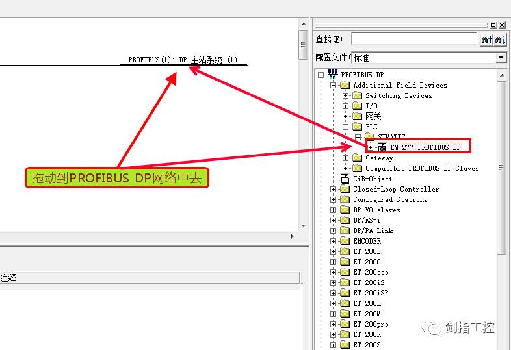Click the PLC folder icon
This screenshot has height=350, width=511.
pyautogui.click(x=357, y=127)
